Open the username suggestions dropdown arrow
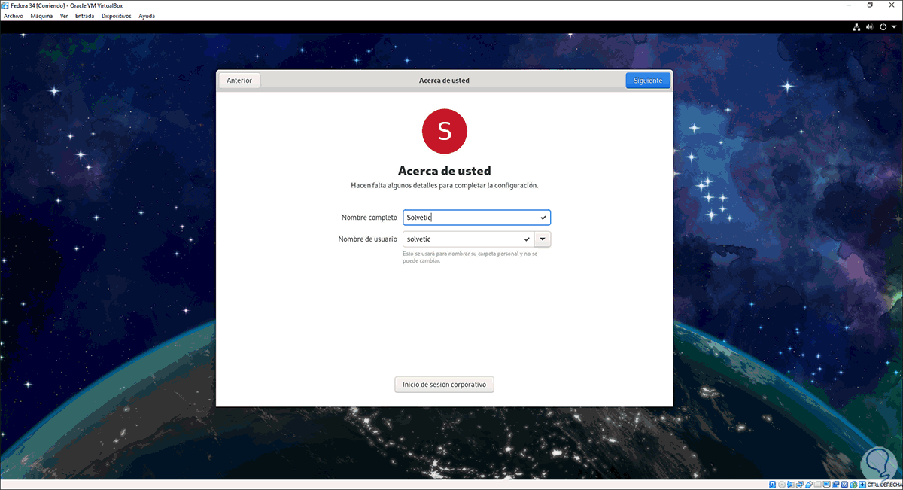The height and width of the screenshot is (490, 903). pyautogui.click(x=543, y=239)
